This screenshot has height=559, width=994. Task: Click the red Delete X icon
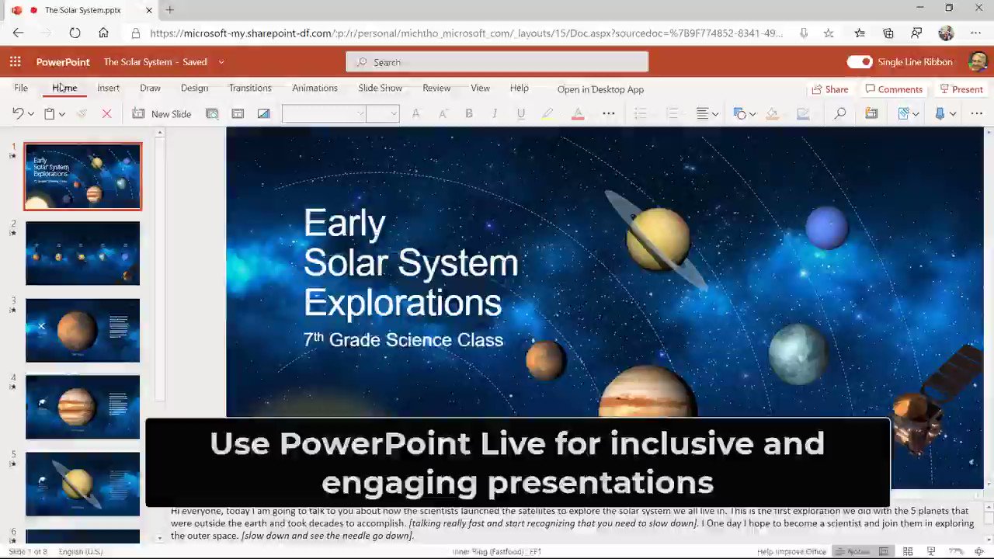106,113
